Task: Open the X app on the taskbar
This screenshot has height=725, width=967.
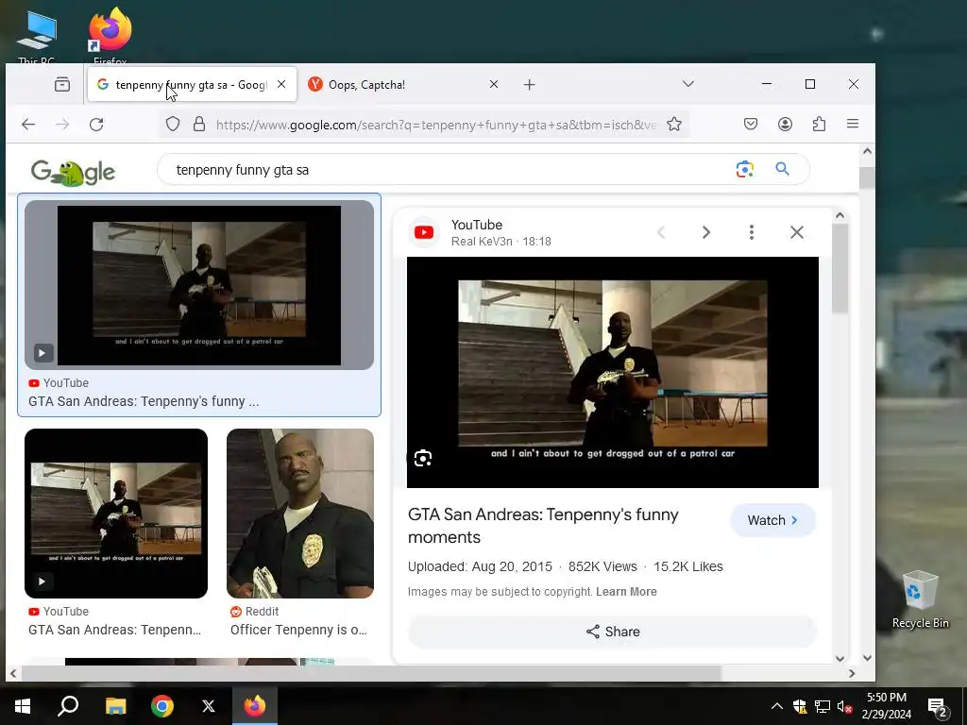Action: pyautogui.click(x=209, y=706)
